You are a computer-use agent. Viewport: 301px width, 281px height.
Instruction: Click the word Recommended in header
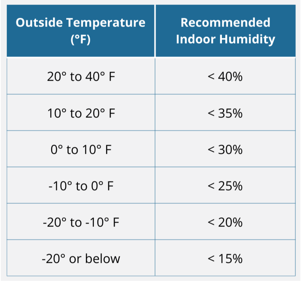click(225, 22)
